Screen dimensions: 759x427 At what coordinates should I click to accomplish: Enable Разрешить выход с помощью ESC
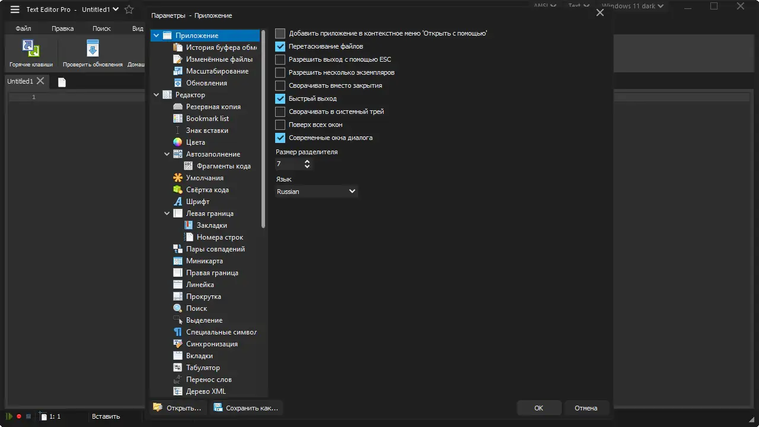[280, 59]
